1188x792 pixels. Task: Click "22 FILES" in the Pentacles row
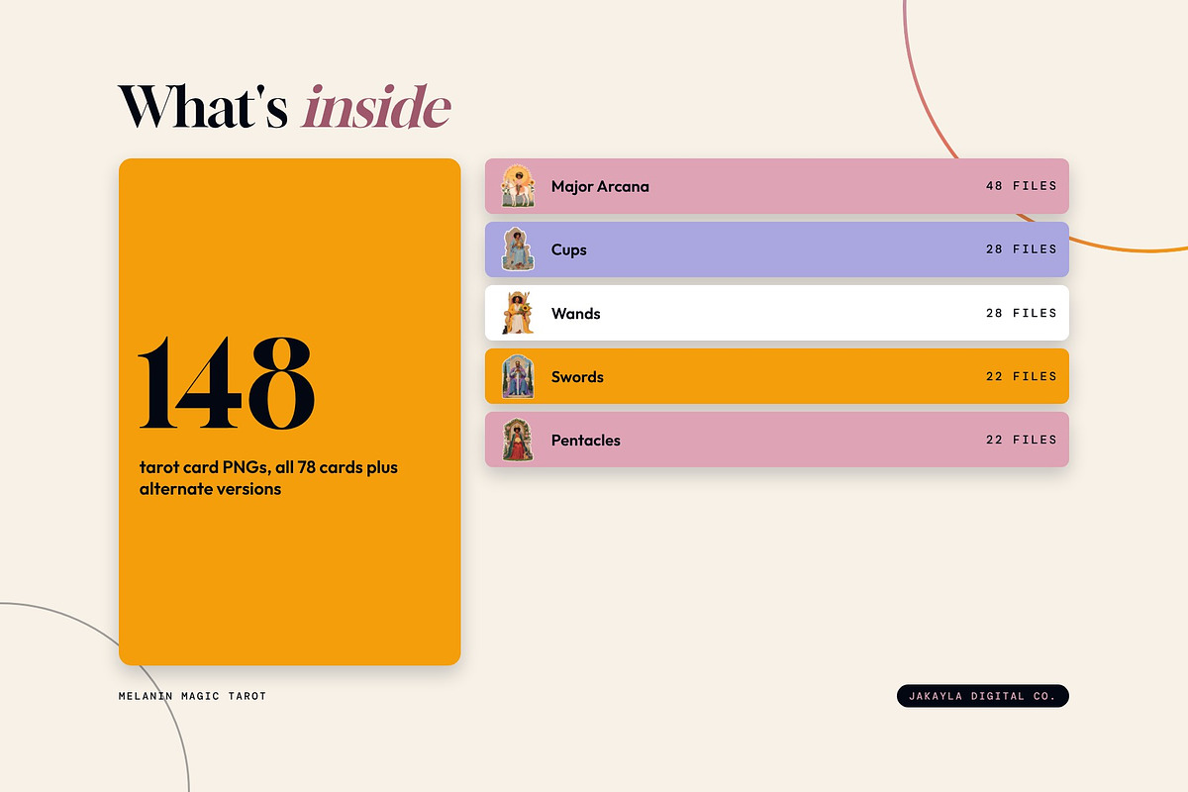(x=1022, y=440)
